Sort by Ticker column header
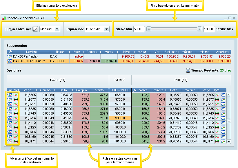238x168 pixels. [x=60, y=52]
